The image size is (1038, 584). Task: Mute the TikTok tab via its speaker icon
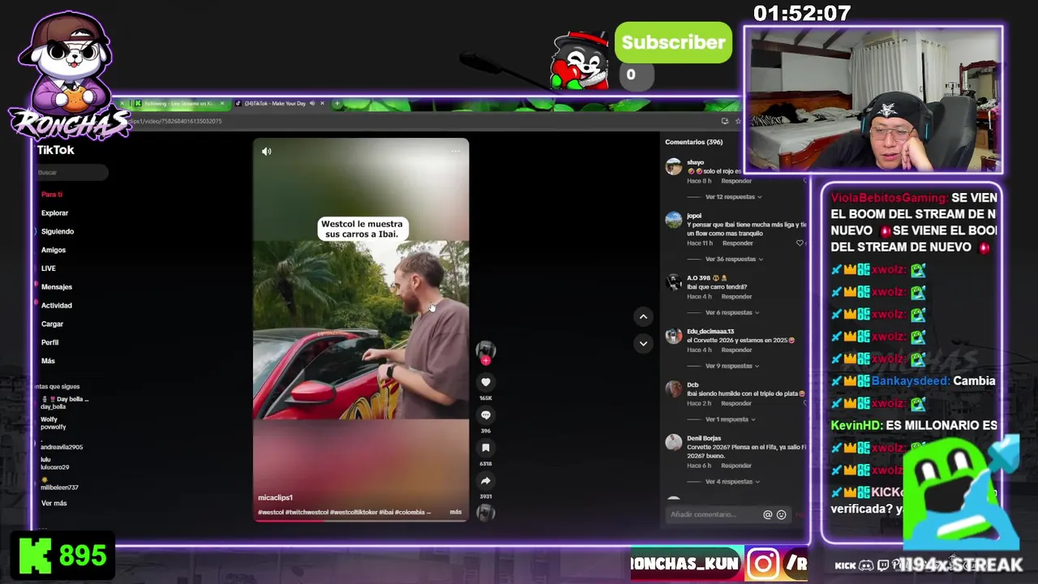tap(312, 103)
